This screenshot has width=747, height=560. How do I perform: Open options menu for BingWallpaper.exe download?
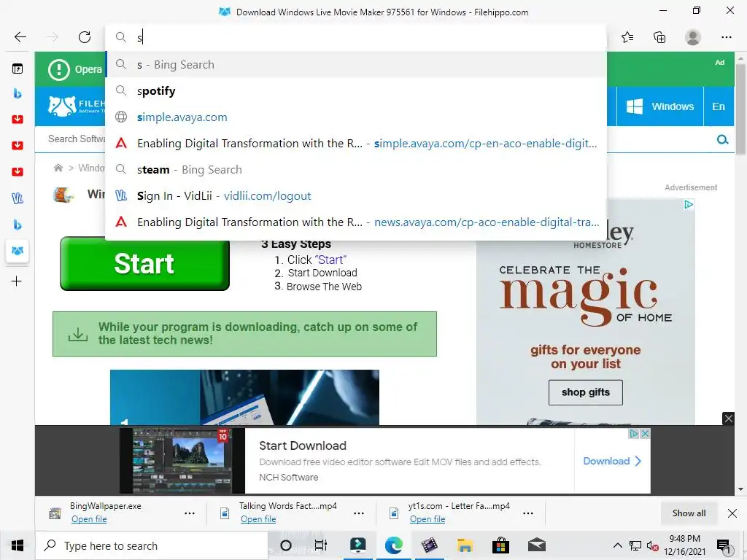[190, 513]
